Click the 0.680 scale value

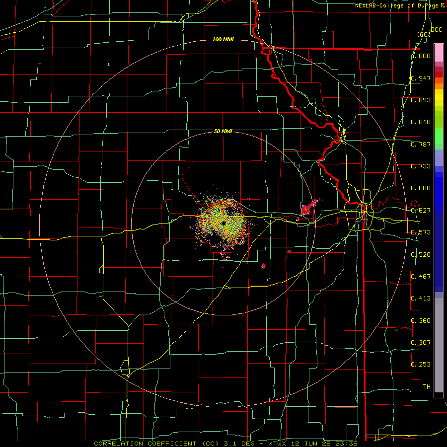(421, 188)
